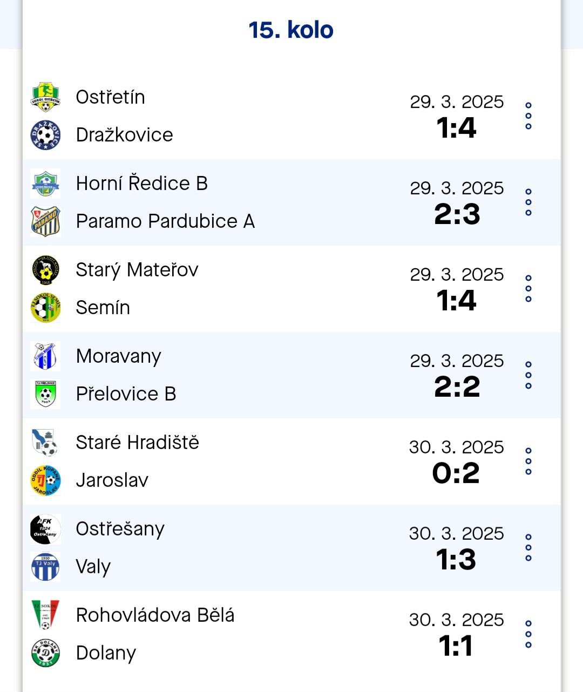Image resolution: width=583 pixels, height=692 pixels.
Task: Click the Semín club crest
Action: (x=45, y=308)
